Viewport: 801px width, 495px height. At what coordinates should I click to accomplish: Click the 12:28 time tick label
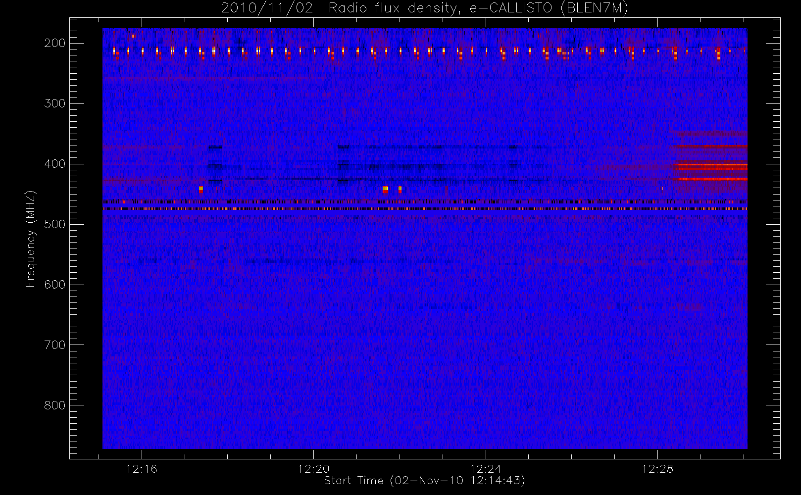pyautogui.click(x=657, y=469)
